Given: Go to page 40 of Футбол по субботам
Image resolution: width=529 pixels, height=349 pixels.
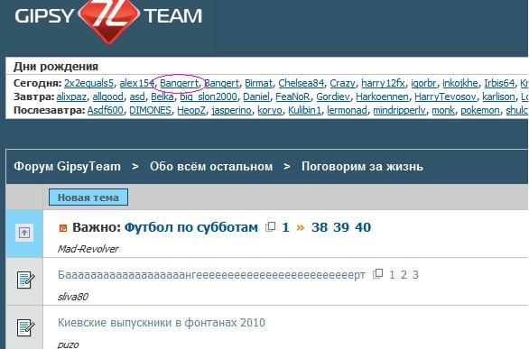Looking at the screenshot, I should click(363, 227).
